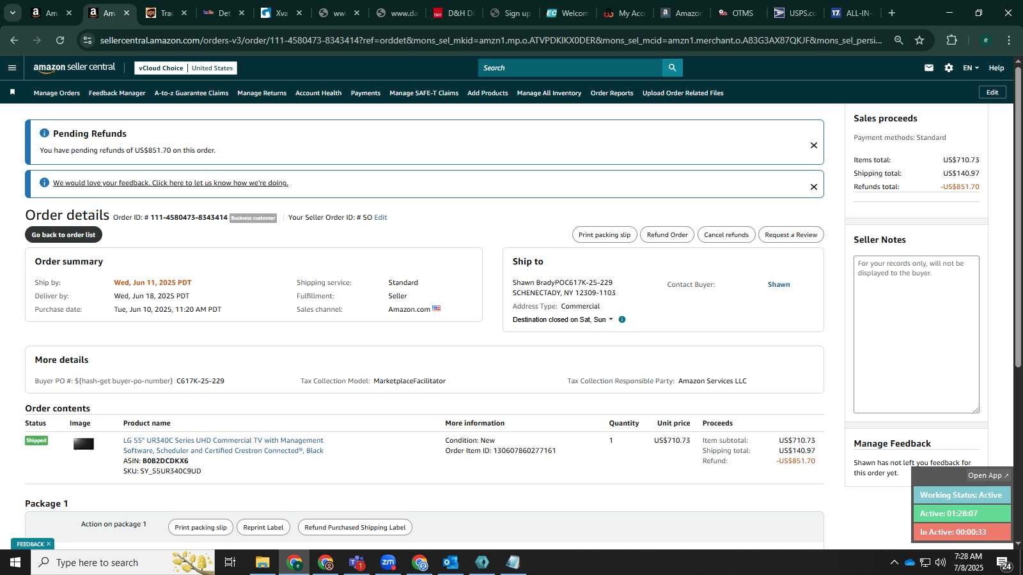Open A-to-z Guarantee Claims menu item
The image size is (1023, 575).
(191, 93)
